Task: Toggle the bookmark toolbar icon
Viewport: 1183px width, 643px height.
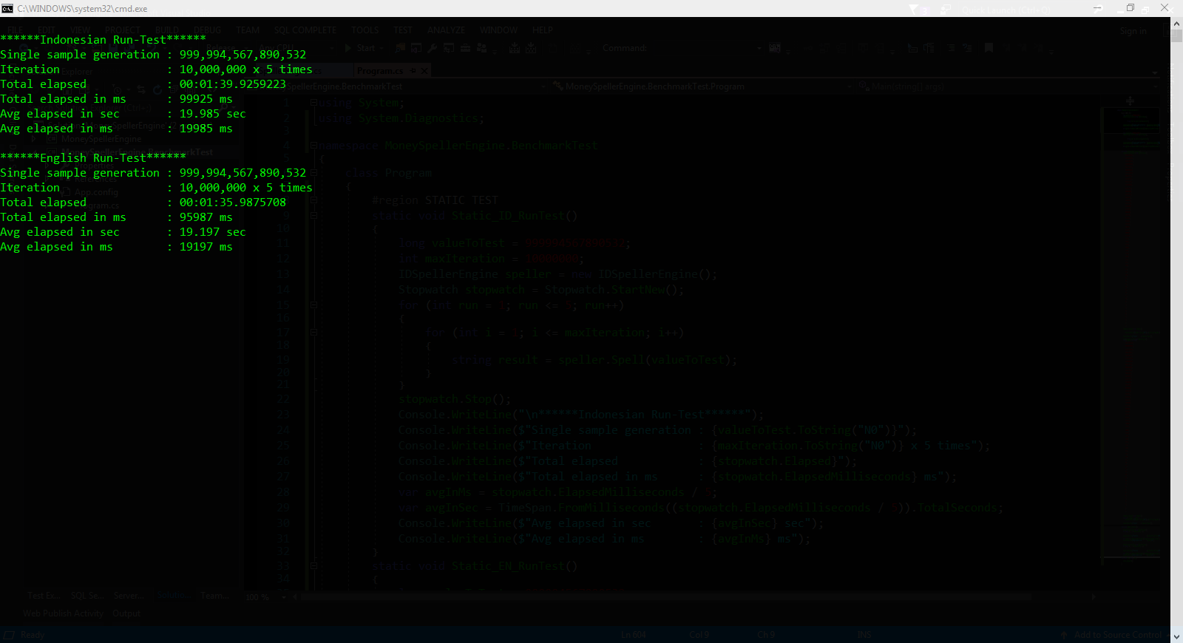Action: pyautogui.click(x=989, y=48)
